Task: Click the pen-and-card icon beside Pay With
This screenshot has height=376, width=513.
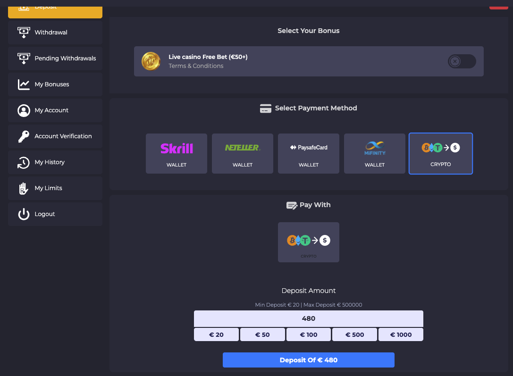Action: point(292,205)
